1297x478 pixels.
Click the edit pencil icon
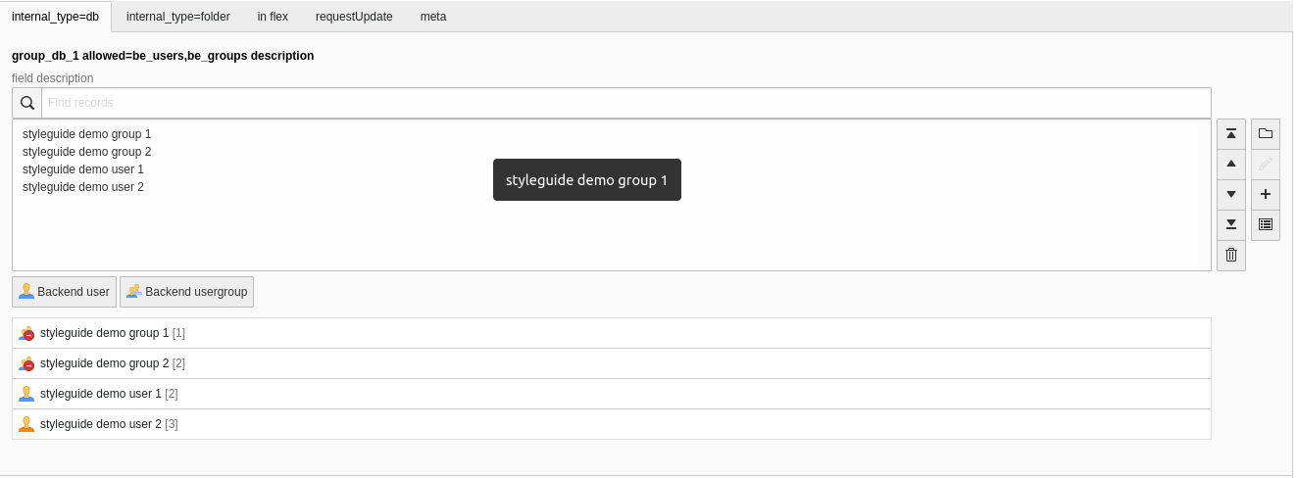tap(1266, 165)
